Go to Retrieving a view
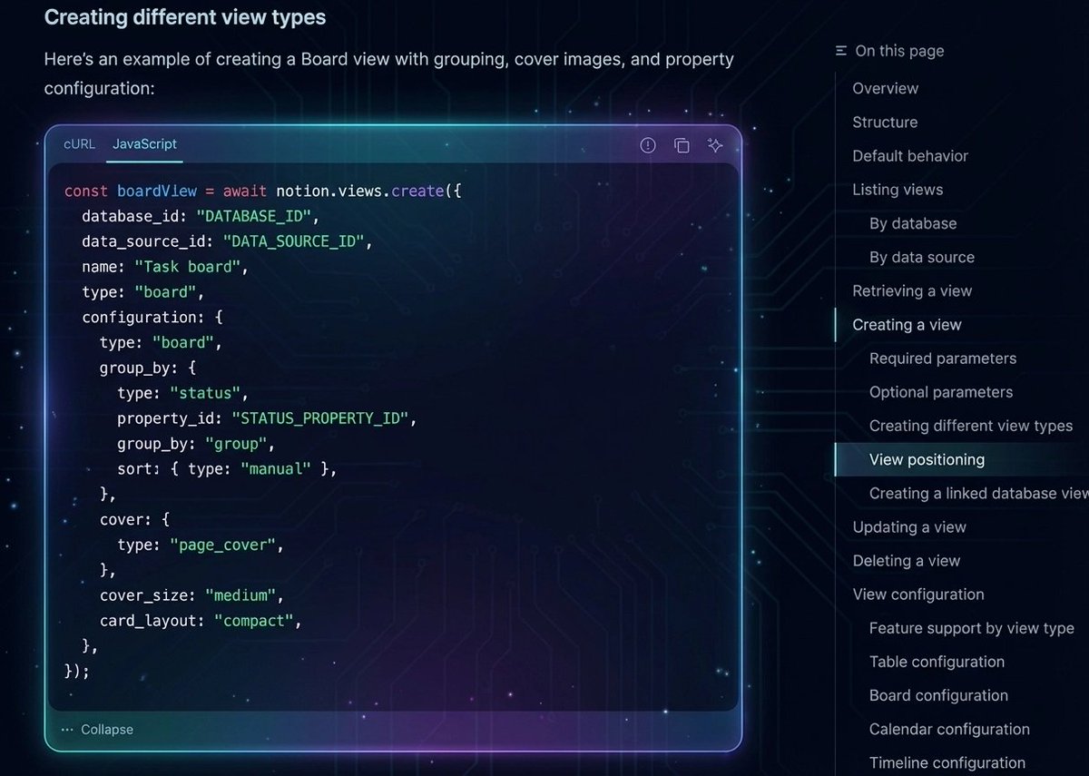This screenshot has width=1089, height=776. click(x=912, y=291)
